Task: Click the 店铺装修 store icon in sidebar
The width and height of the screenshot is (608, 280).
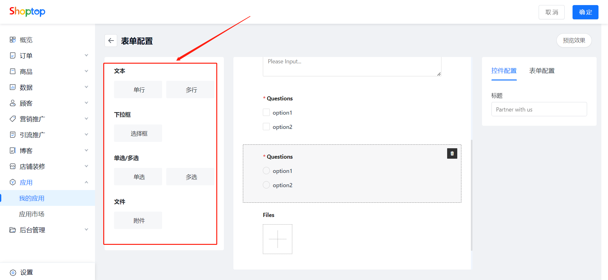Action: coord(13,166)
